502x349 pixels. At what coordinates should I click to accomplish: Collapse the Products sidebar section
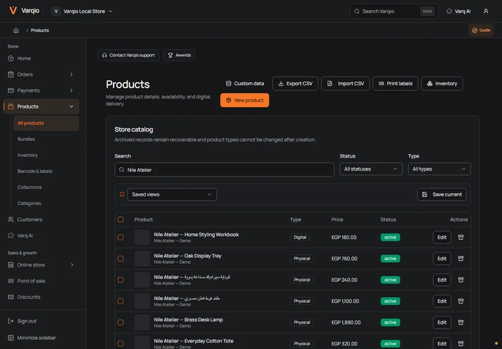(x=71, y=106)
